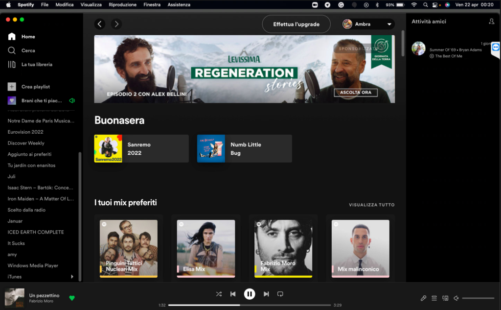This screenshot has height=310, width=501.
Task: Open Scelto dalla radio playlist
Action: [26, 210]
